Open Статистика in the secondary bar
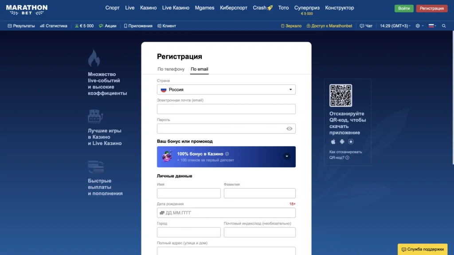This screenshot has height=255, width=454. pos(54,26)
